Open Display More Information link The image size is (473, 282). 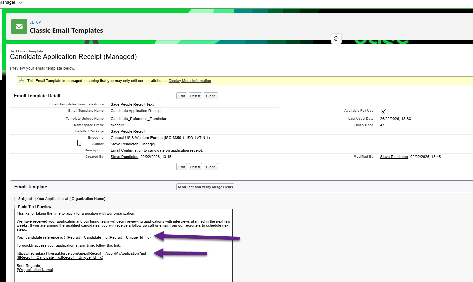189,81
